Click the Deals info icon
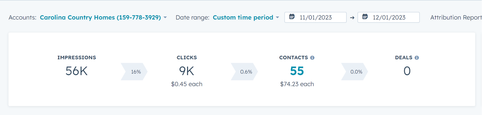482x115 pixels. coord(417,58)
